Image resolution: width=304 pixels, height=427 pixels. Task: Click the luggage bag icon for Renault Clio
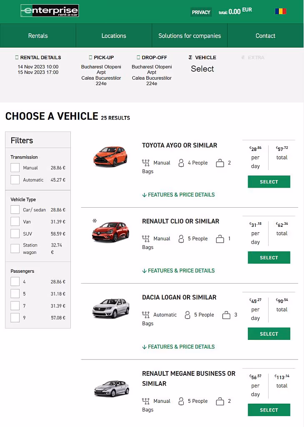pos(220,239)
